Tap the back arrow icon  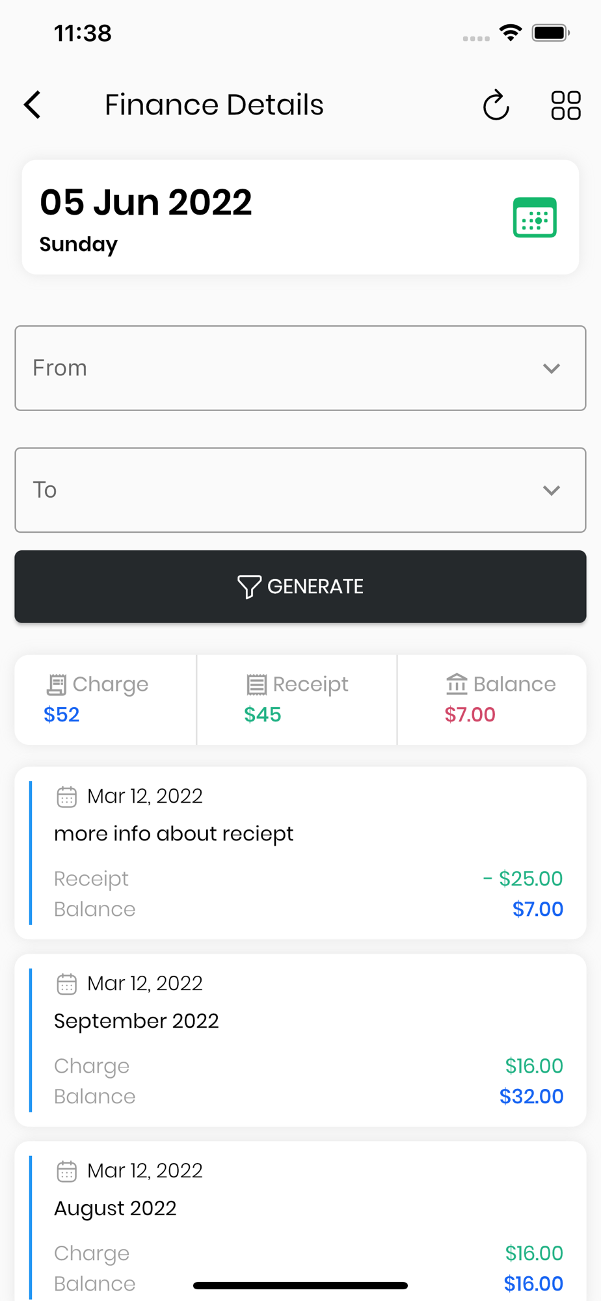33,105
